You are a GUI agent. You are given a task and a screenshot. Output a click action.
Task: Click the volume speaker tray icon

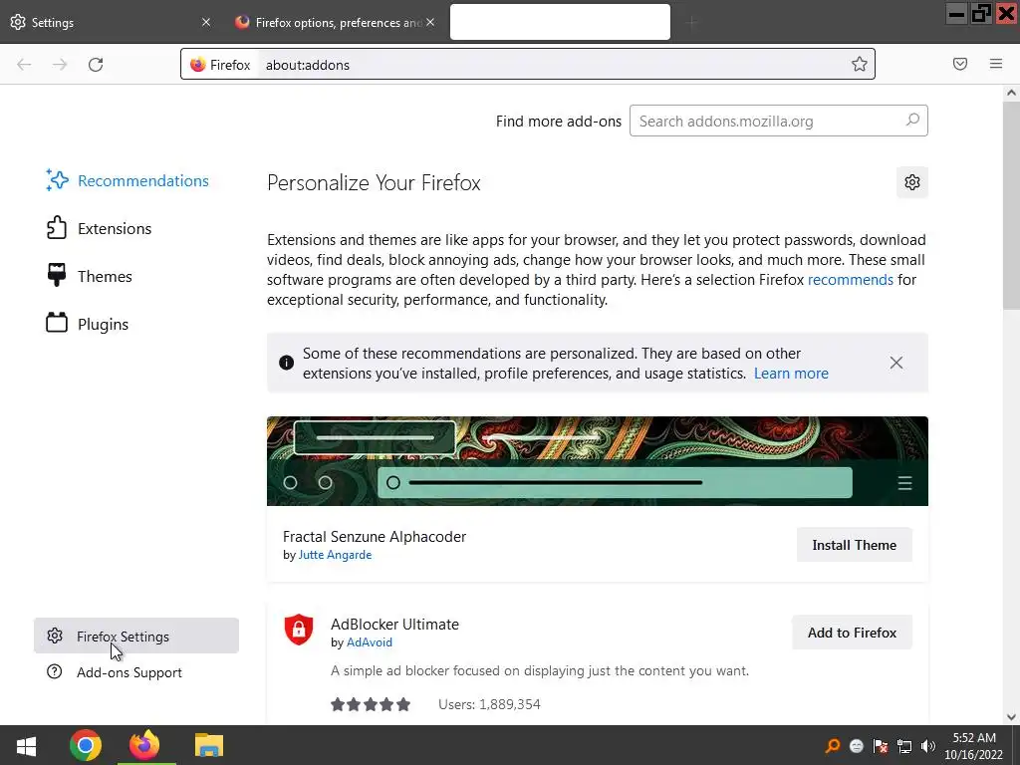(x=928, y=746)
